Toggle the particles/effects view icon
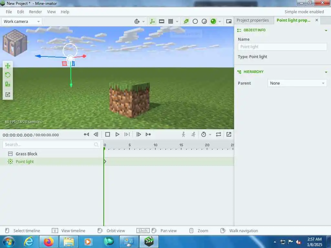The height and width of the screenshot is (248, 331). 186,21
